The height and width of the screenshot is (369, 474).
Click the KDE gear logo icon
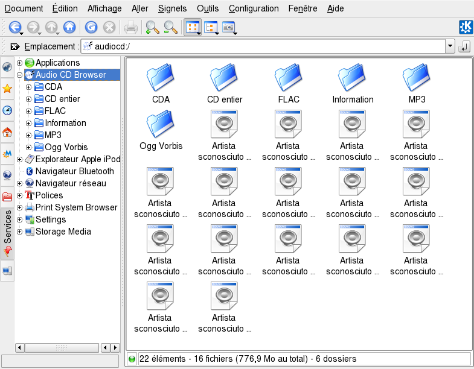[x=466, y=27]
